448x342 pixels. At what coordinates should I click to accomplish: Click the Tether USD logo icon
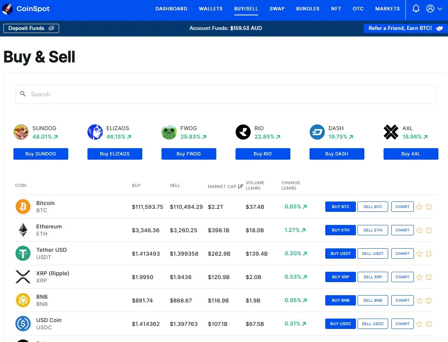click(23, 253)
